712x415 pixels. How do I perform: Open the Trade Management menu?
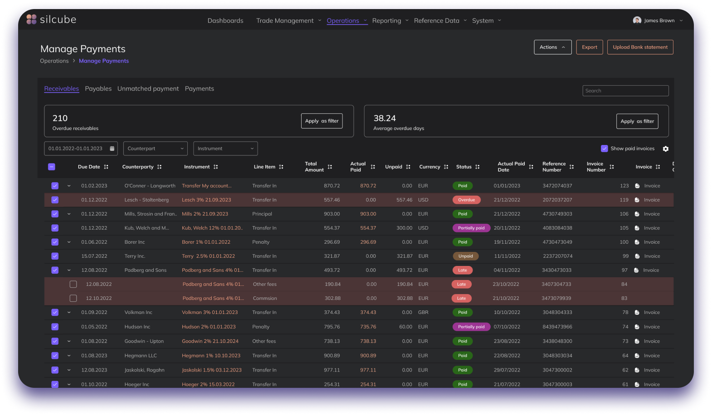tap(288, 20)
